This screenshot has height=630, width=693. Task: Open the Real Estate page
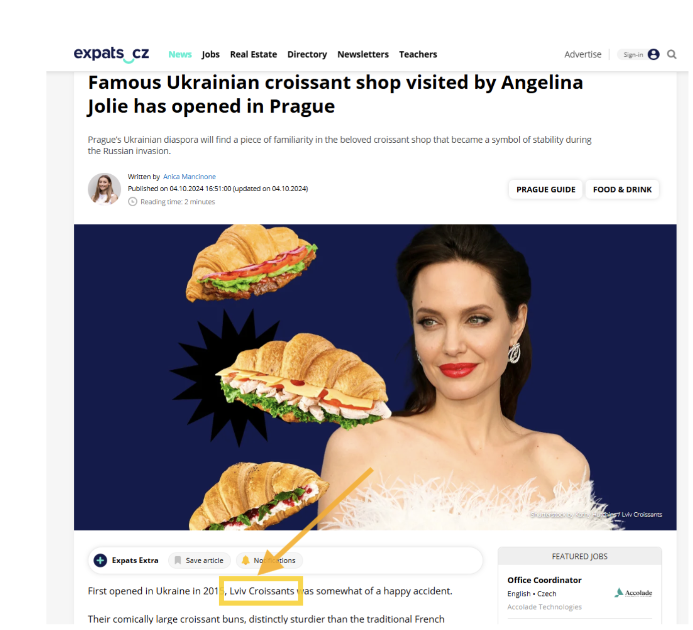click(x=254, y=54)
